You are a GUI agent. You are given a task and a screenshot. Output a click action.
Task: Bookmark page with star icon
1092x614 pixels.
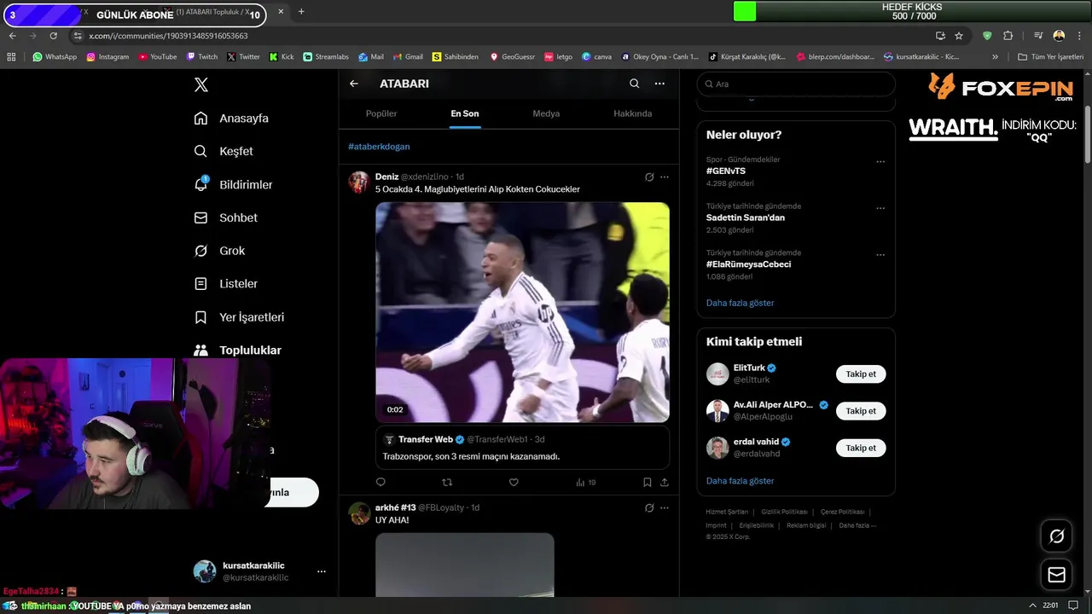pyautogui.click(x=959, y=36)
